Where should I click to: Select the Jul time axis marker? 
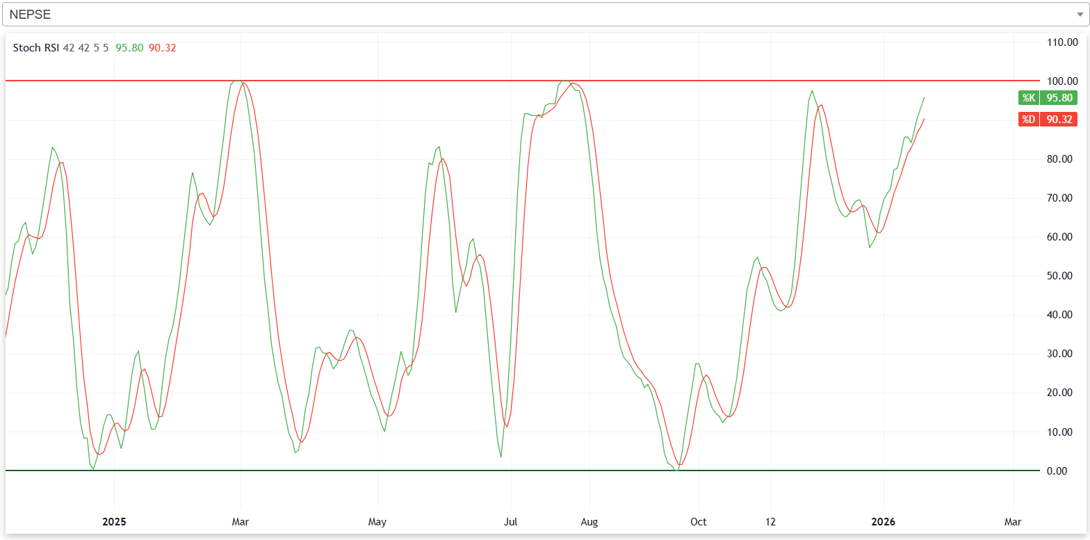511,522
